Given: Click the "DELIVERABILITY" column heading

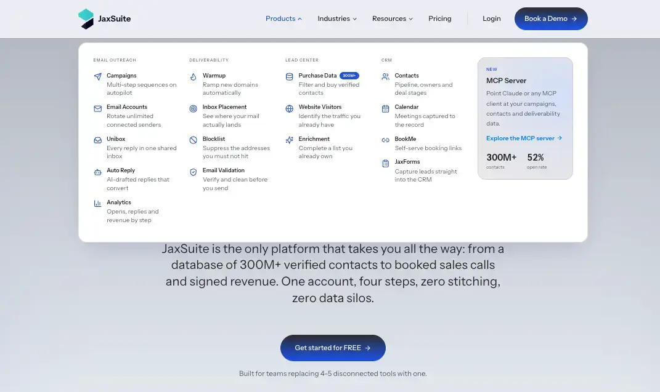Looking at the screenshot, I should tap(209, 60).
